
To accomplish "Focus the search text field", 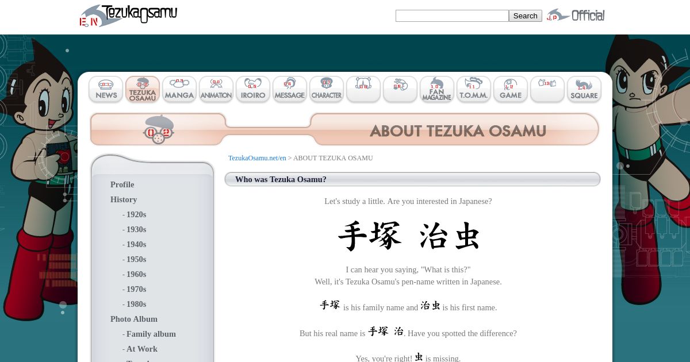I will pos(452,16).
